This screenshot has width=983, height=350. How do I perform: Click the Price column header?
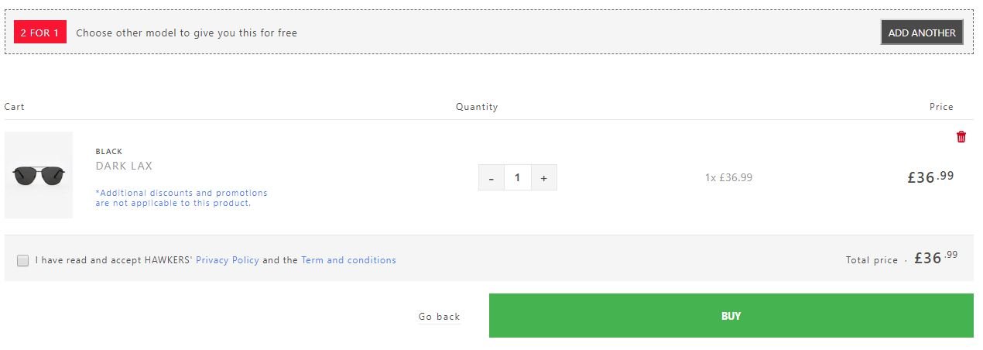tap(941, 107)
